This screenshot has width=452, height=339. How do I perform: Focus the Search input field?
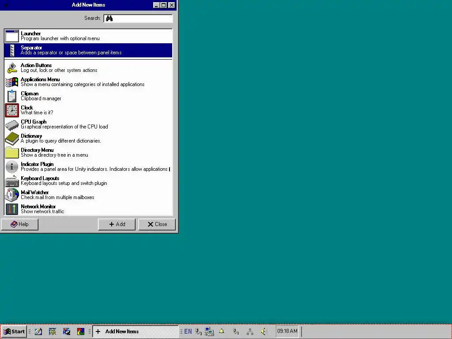[x=138, y=19]
